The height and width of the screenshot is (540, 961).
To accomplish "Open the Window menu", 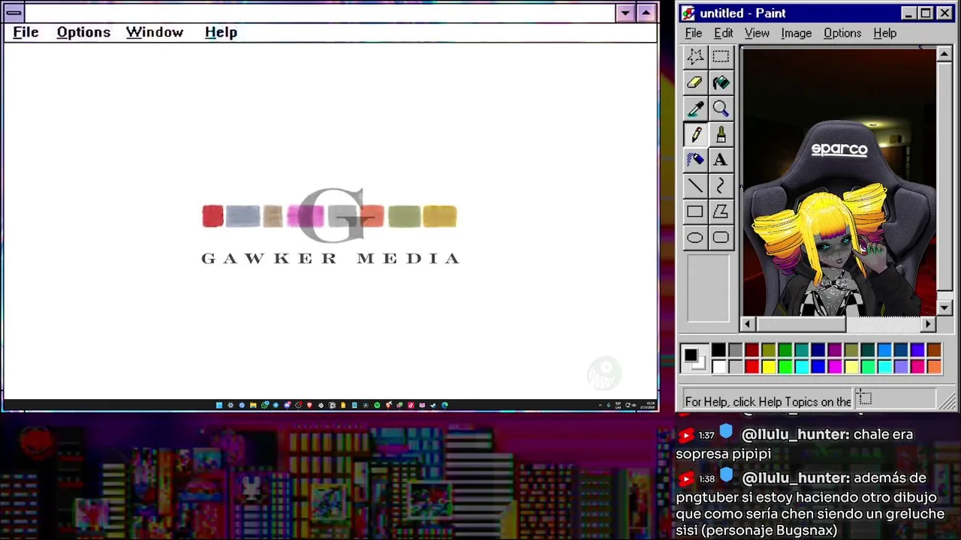I will click(155, 32).
